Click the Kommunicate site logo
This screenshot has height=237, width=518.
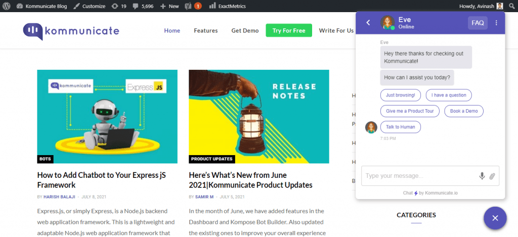(x=71, y=31)
